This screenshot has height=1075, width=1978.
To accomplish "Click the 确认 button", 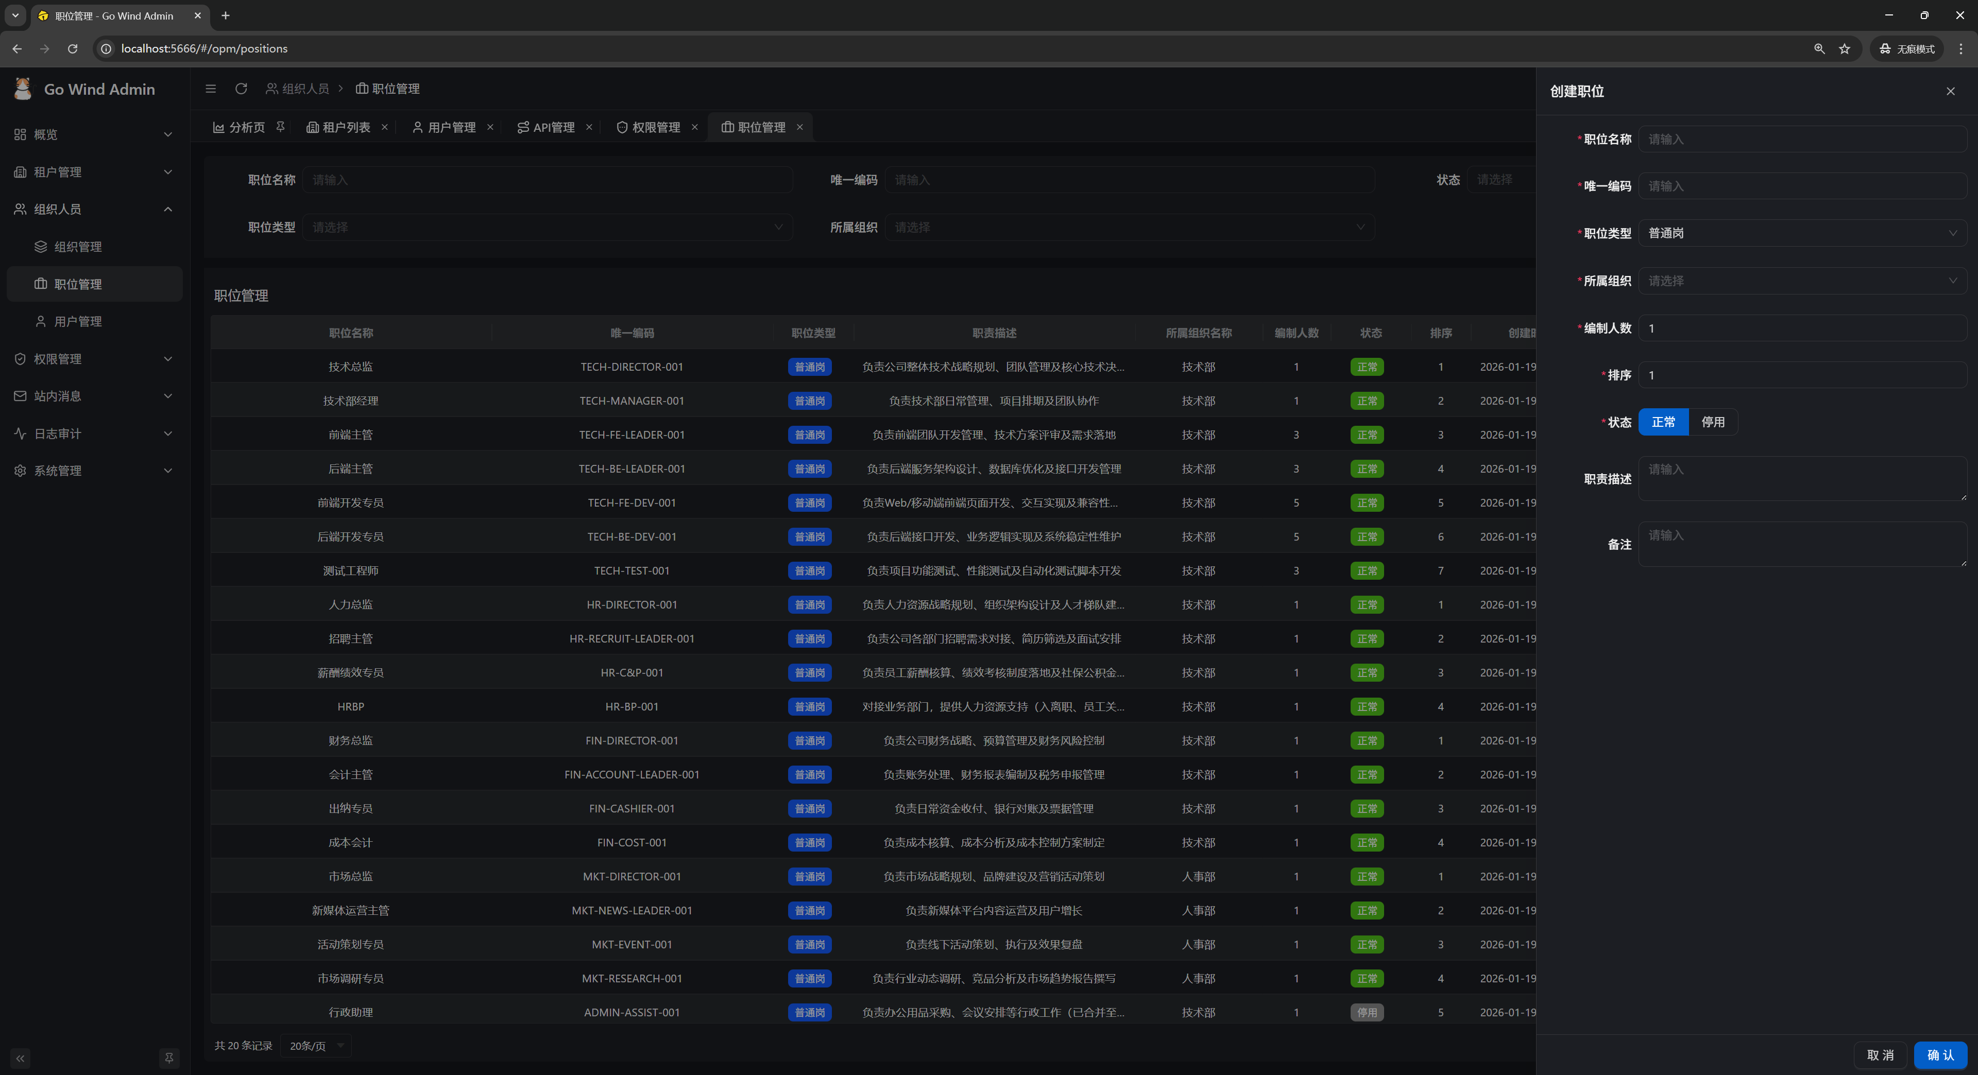I will click(1939, 1055).
